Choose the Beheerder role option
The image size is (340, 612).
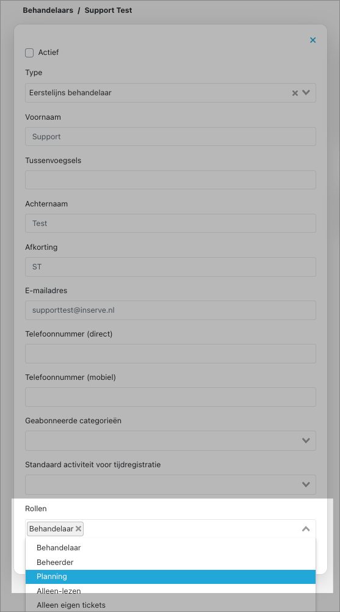(170, 563)
